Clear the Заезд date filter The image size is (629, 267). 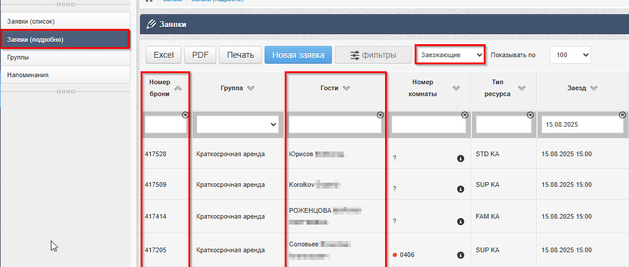coord(622,115)
